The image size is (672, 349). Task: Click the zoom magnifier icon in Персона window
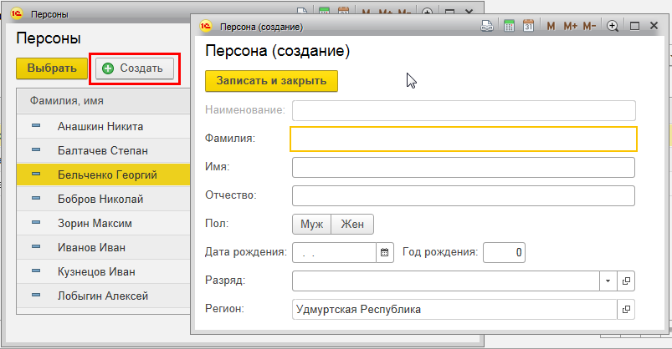click(x=613, y=26)
